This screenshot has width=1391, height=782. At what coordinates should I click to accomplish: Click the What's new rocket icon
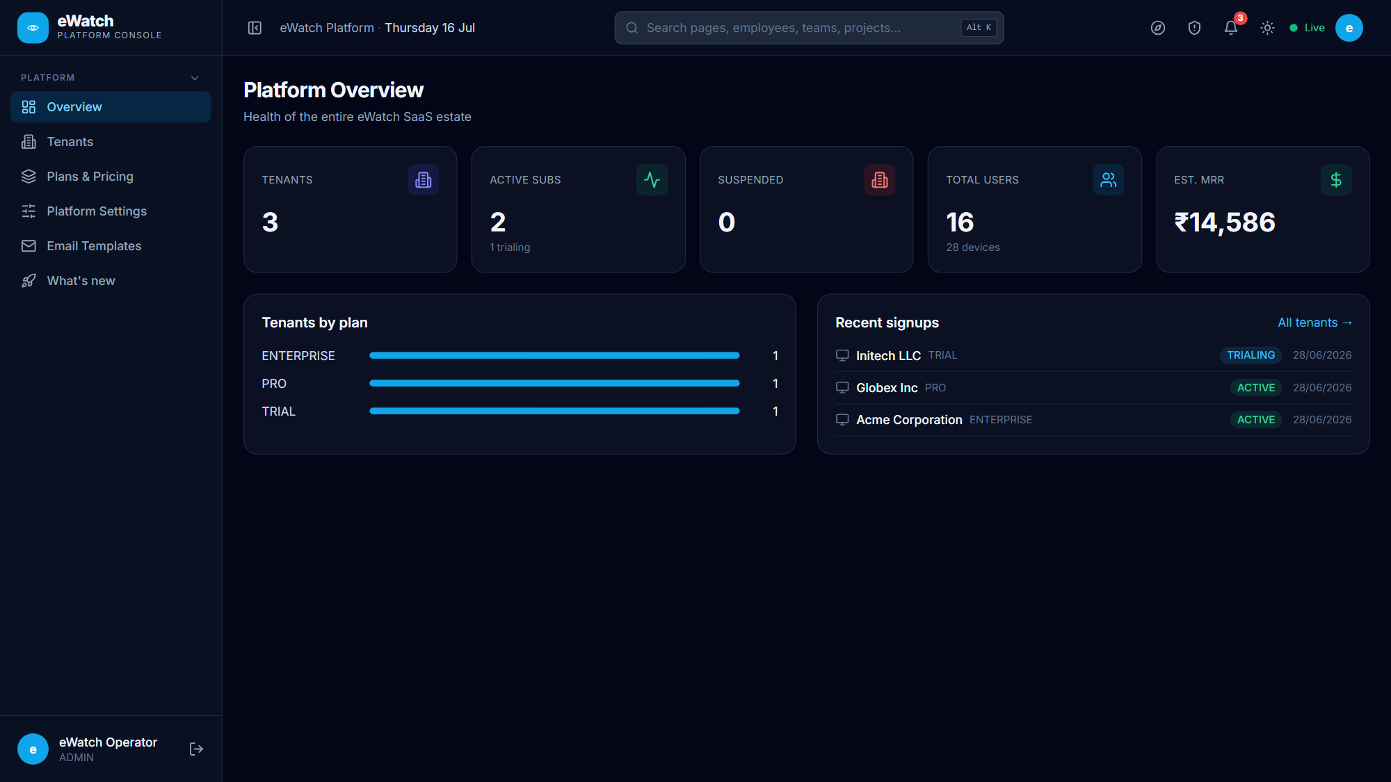[29, 281]
